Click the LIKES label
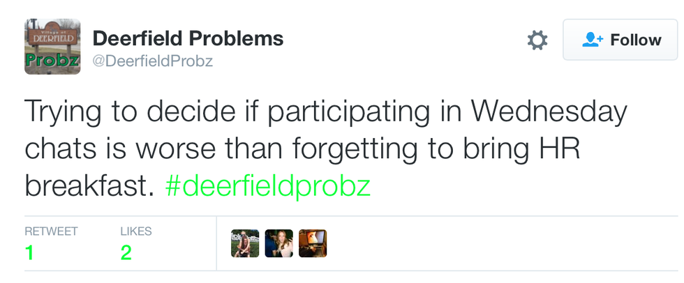This screenshot has height=283, width=684. click(x=135, y=231)
